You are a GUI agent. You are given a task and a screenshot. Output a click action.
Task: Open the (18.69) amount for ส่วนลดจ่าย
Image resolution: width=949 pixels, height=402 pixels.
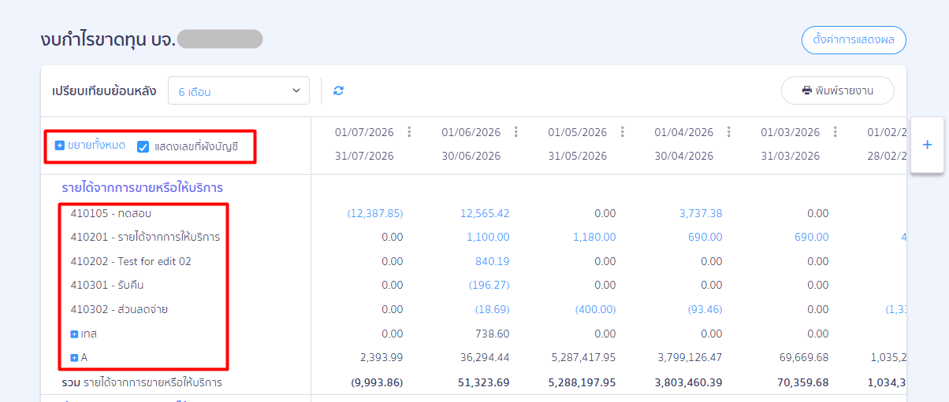(x=492, y=309)
